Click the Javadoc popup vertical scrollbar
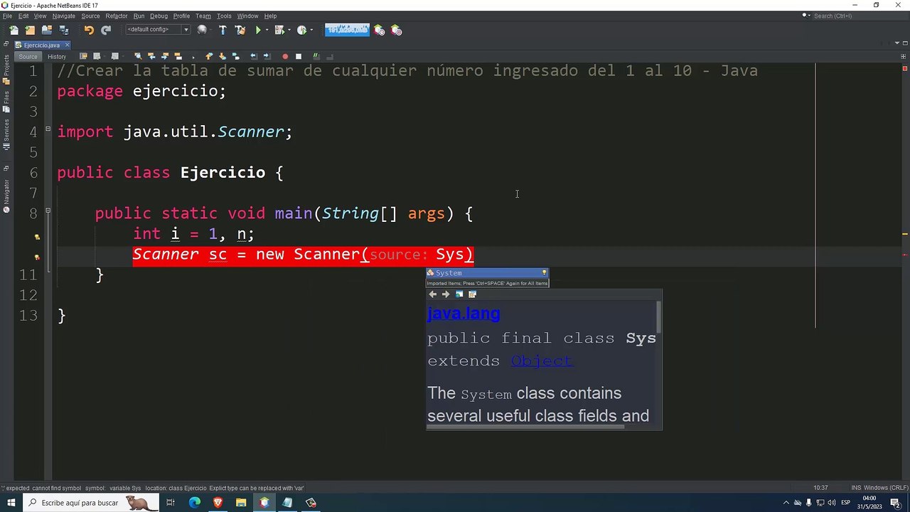 pos(659,318)
